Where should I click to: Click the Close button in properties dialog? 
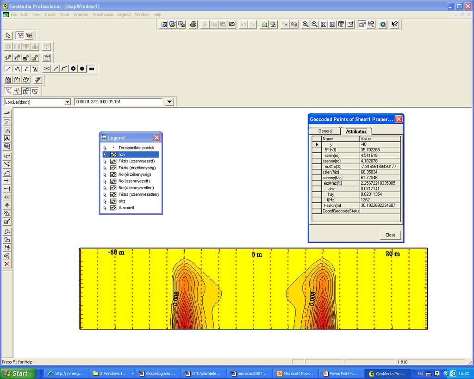[390, 235]
